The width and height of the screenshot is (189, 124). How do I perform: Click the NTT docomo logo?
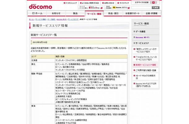click(40, 7)
